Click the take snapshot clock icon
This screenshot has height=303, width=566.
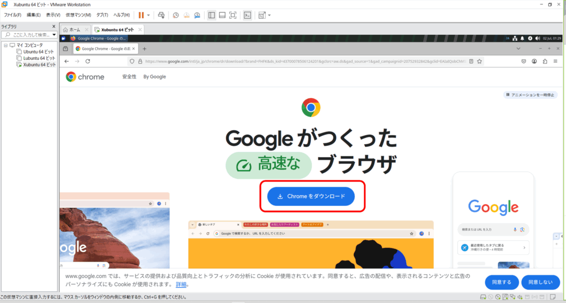[176, 15]
